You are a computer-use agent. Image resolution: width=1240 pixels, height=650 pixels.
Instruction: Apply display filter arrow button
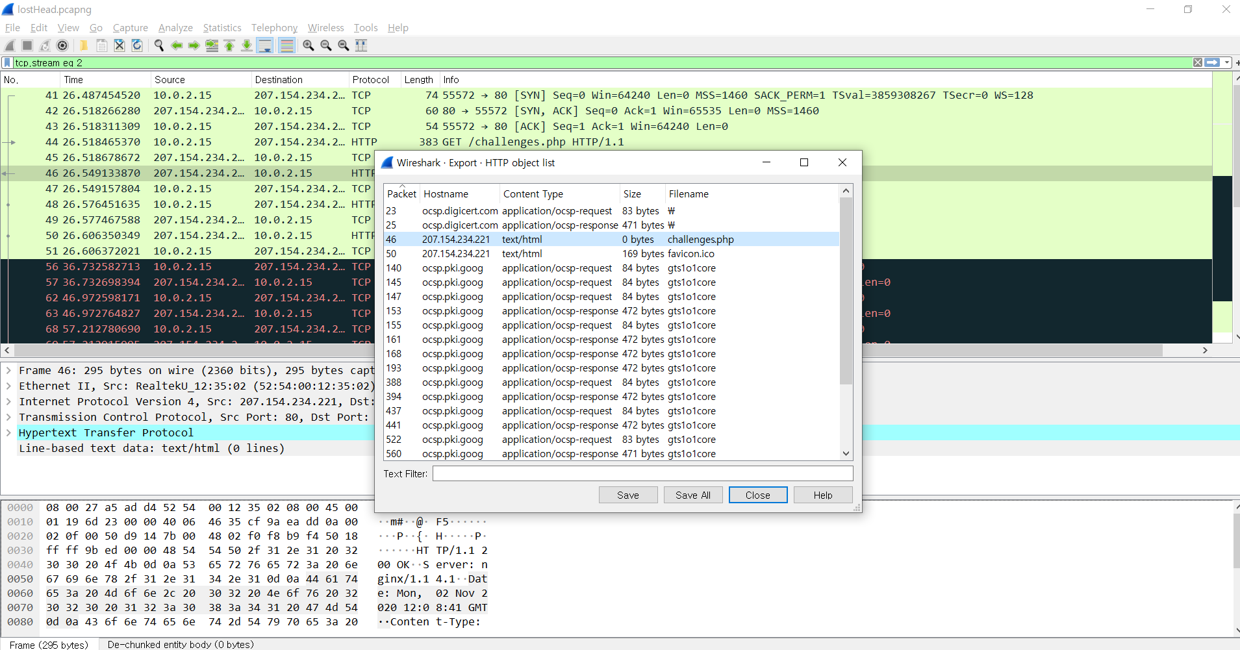click(1212, 62)
